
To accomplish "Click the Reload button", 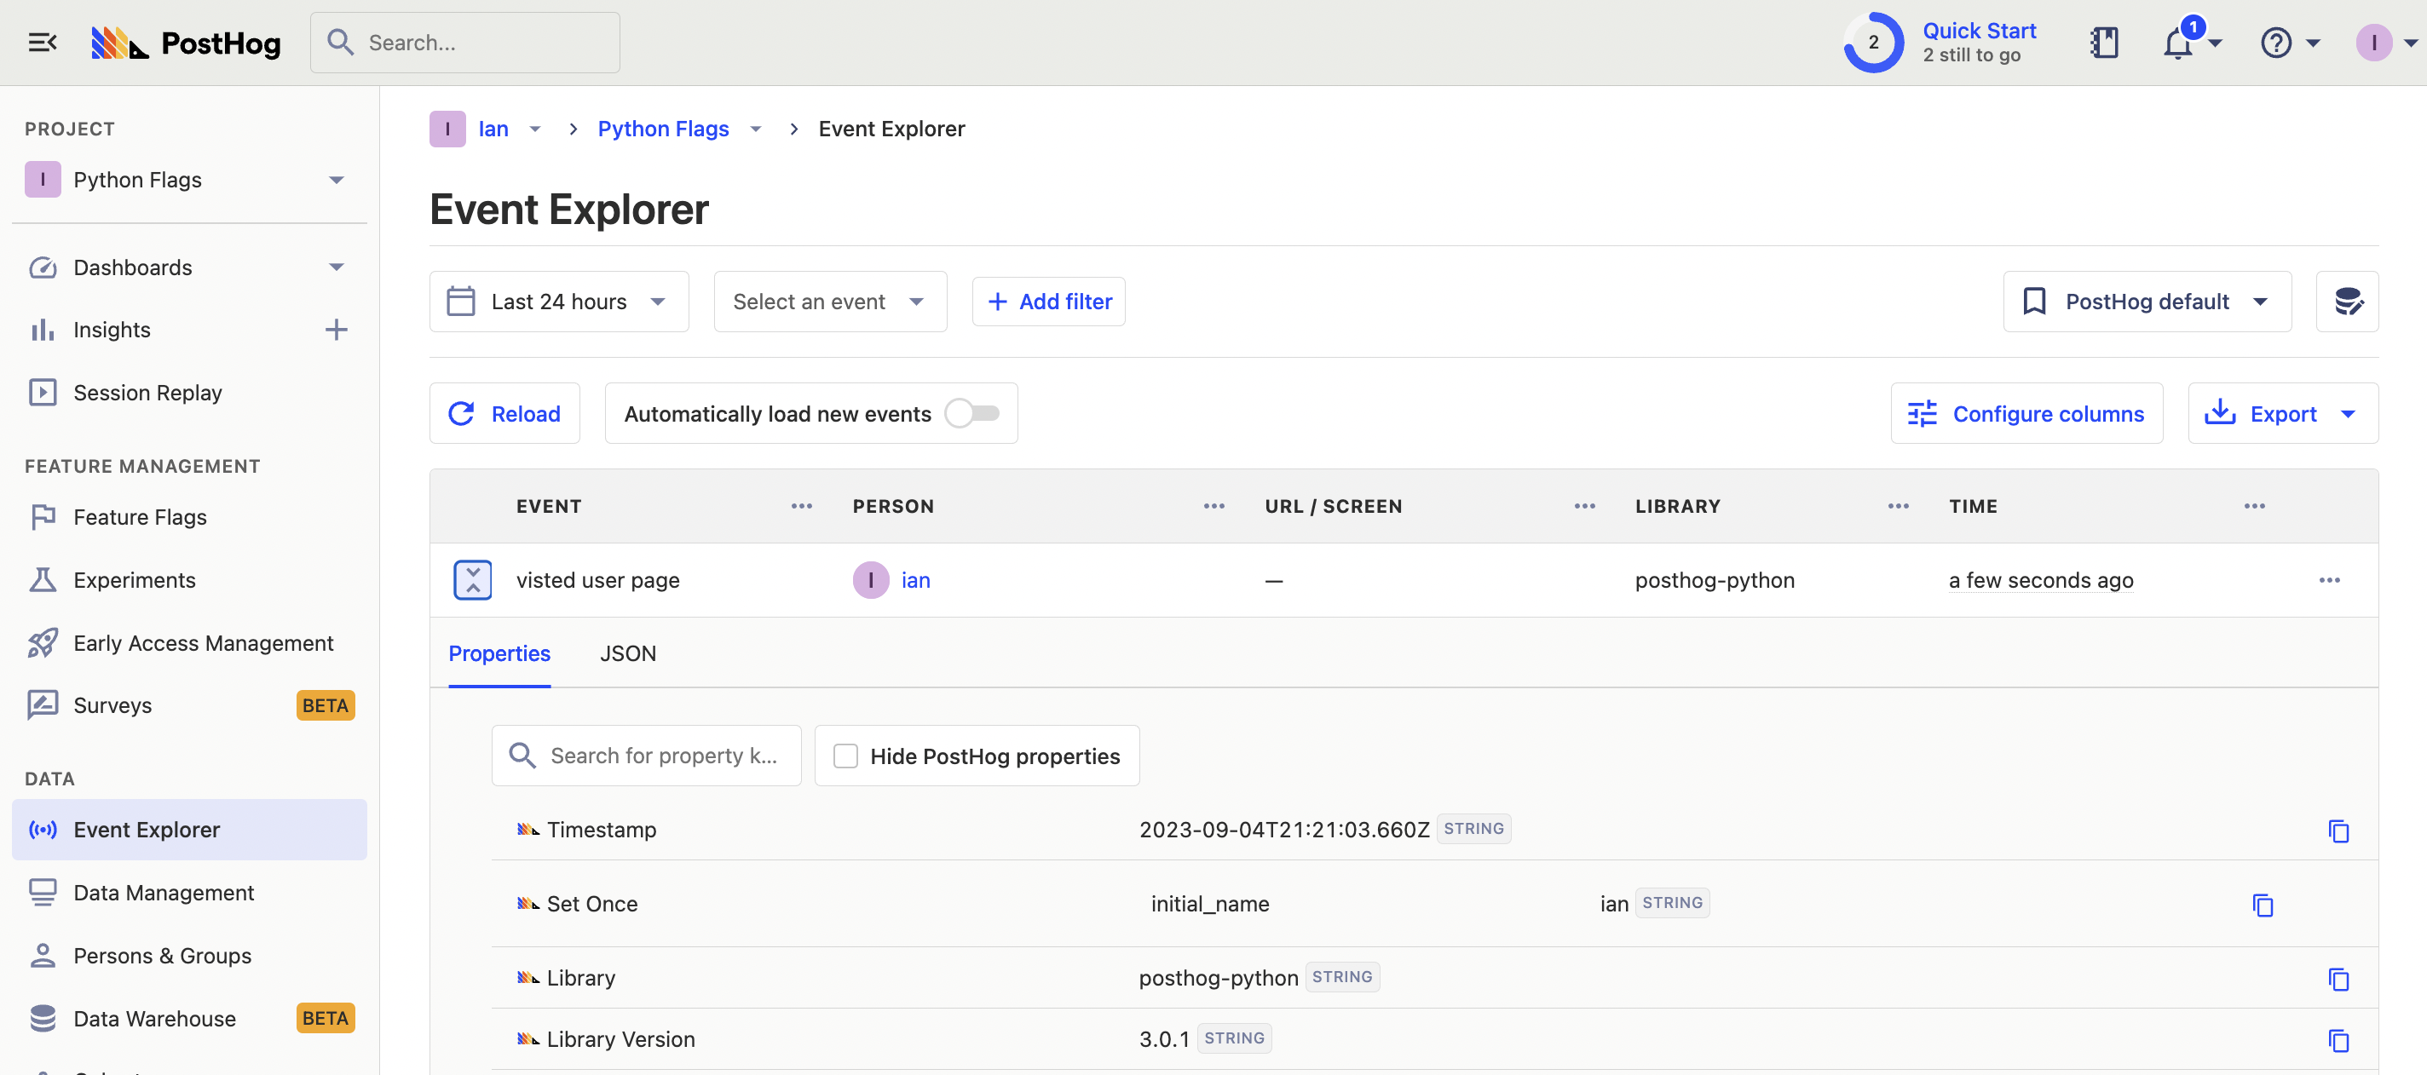I will (x=505, y=414).
